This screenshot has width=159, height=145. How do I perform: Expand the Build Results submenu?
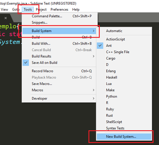tap(59, 56)
